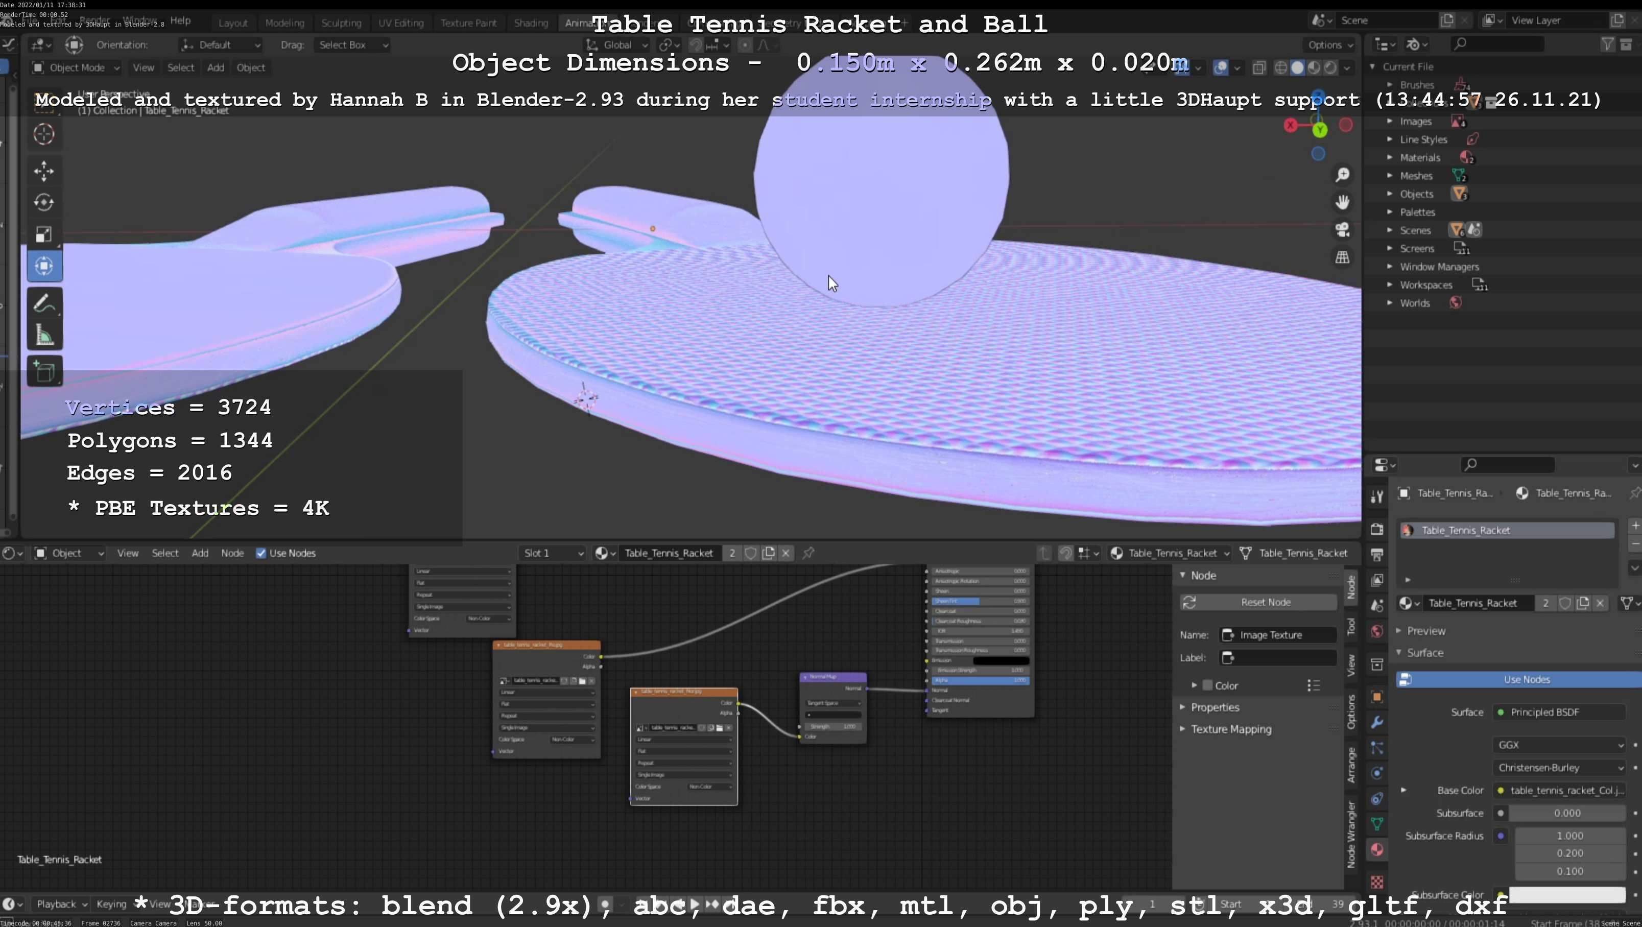Expand the Materials entry in outliner
Screen dimensions: 1642x927
pos(1390,157)
